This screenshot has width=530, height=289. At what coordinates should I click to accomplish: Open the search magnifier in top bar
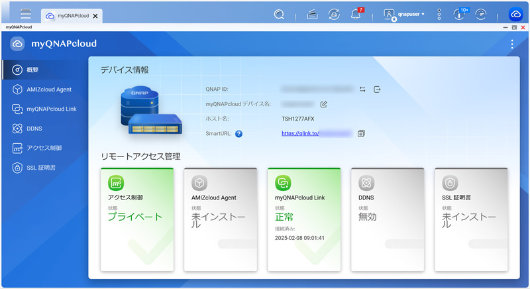pyautogui.click(x=279, y=15)
